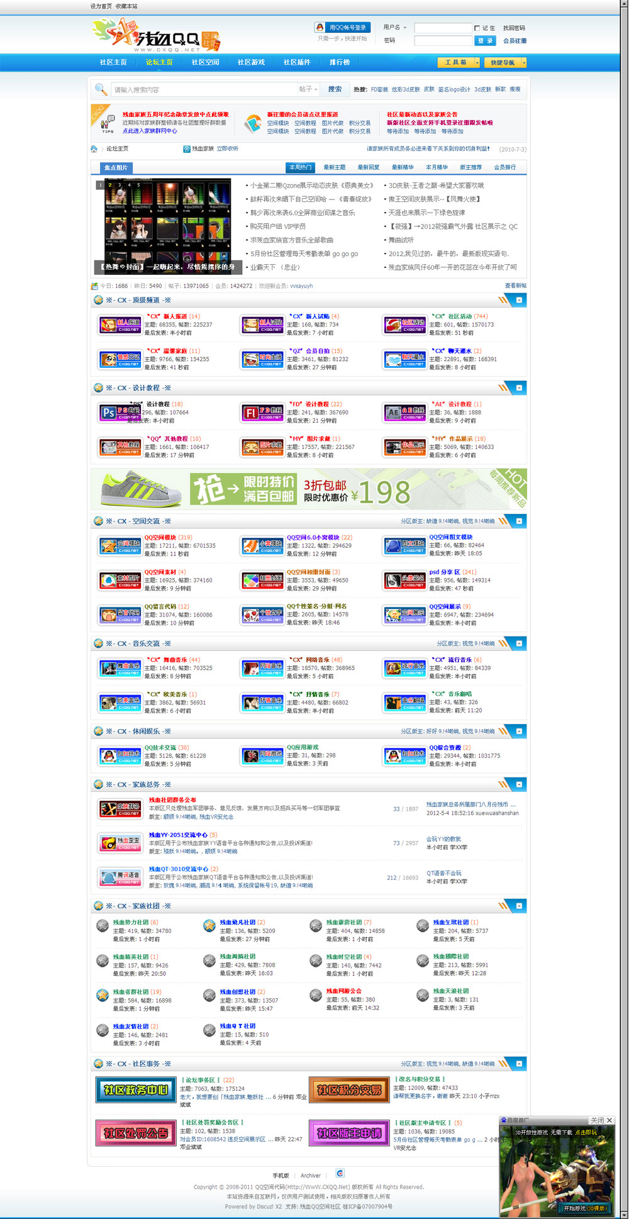Click 找回密码 link
The height and width of the screenshot is (1219, 629).
514,28
